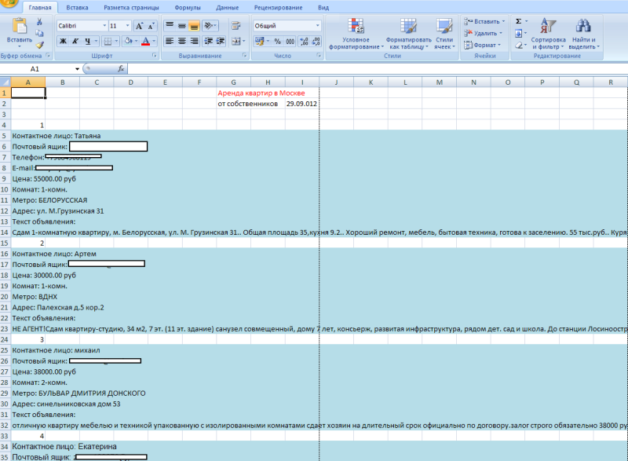Click the fx insert function icon
This screenshot has width=628, height=461.
click(x=121, y=69)
